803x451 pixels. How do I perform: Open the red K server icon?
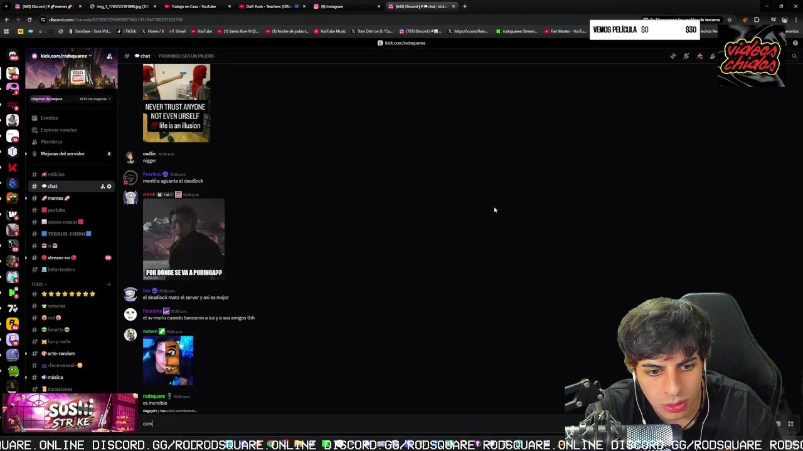pos(13,167)
